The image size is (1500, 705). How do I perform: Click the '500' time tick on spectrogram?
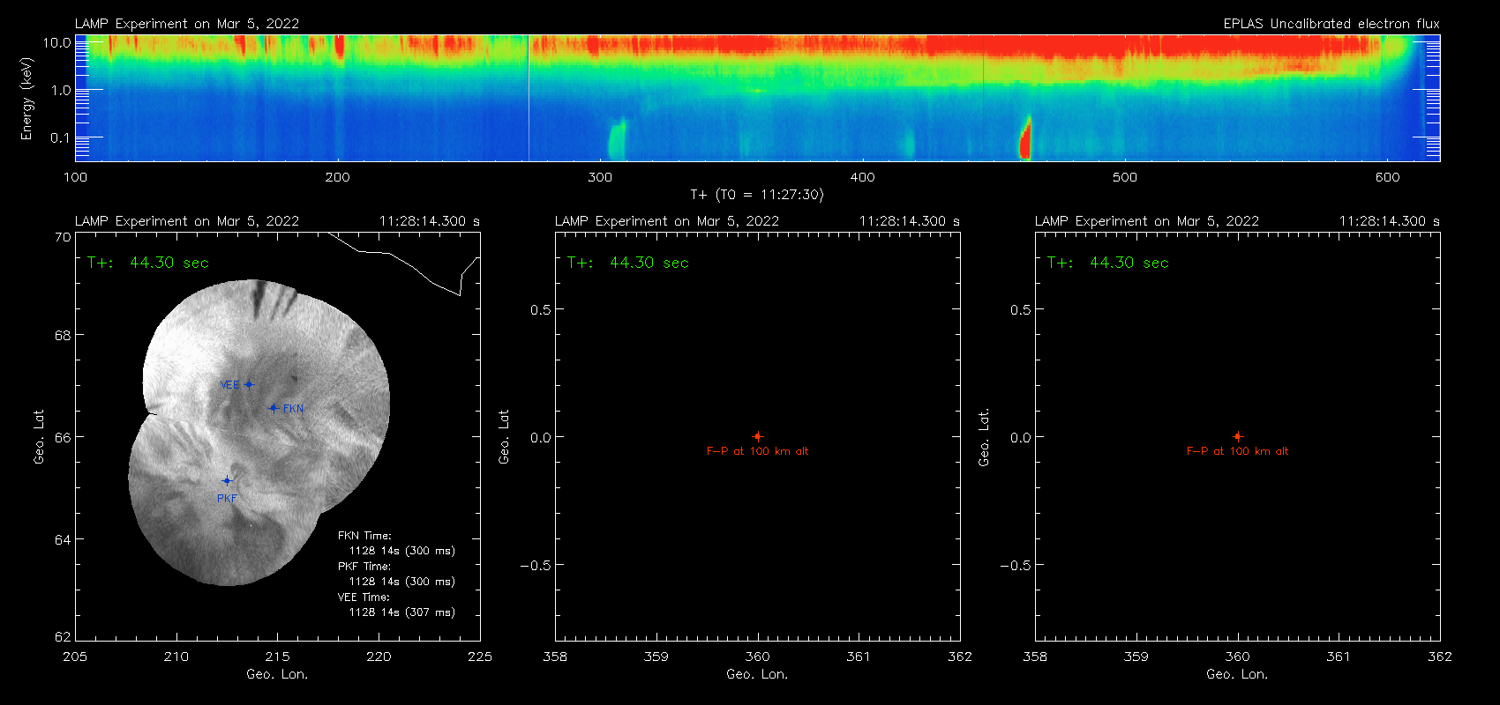click(1125, 177)
